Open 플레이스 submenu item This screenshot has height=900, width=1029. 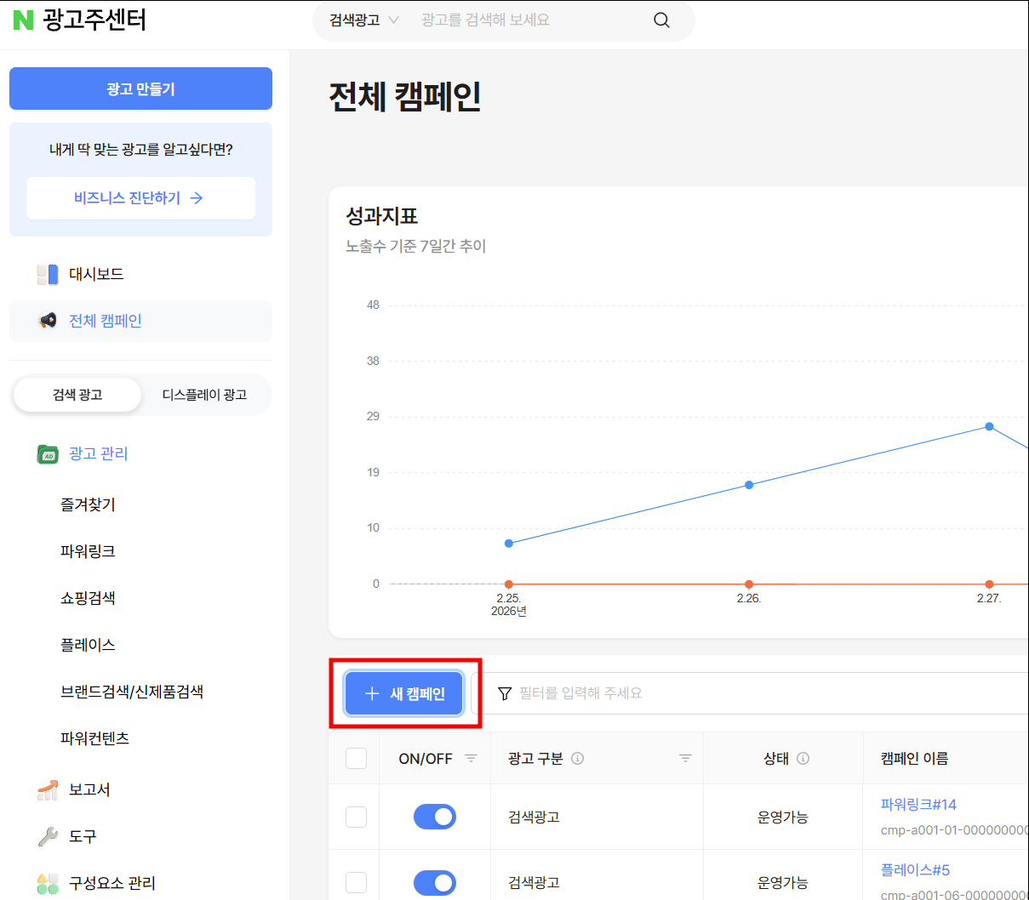click(x=88, y=645)
